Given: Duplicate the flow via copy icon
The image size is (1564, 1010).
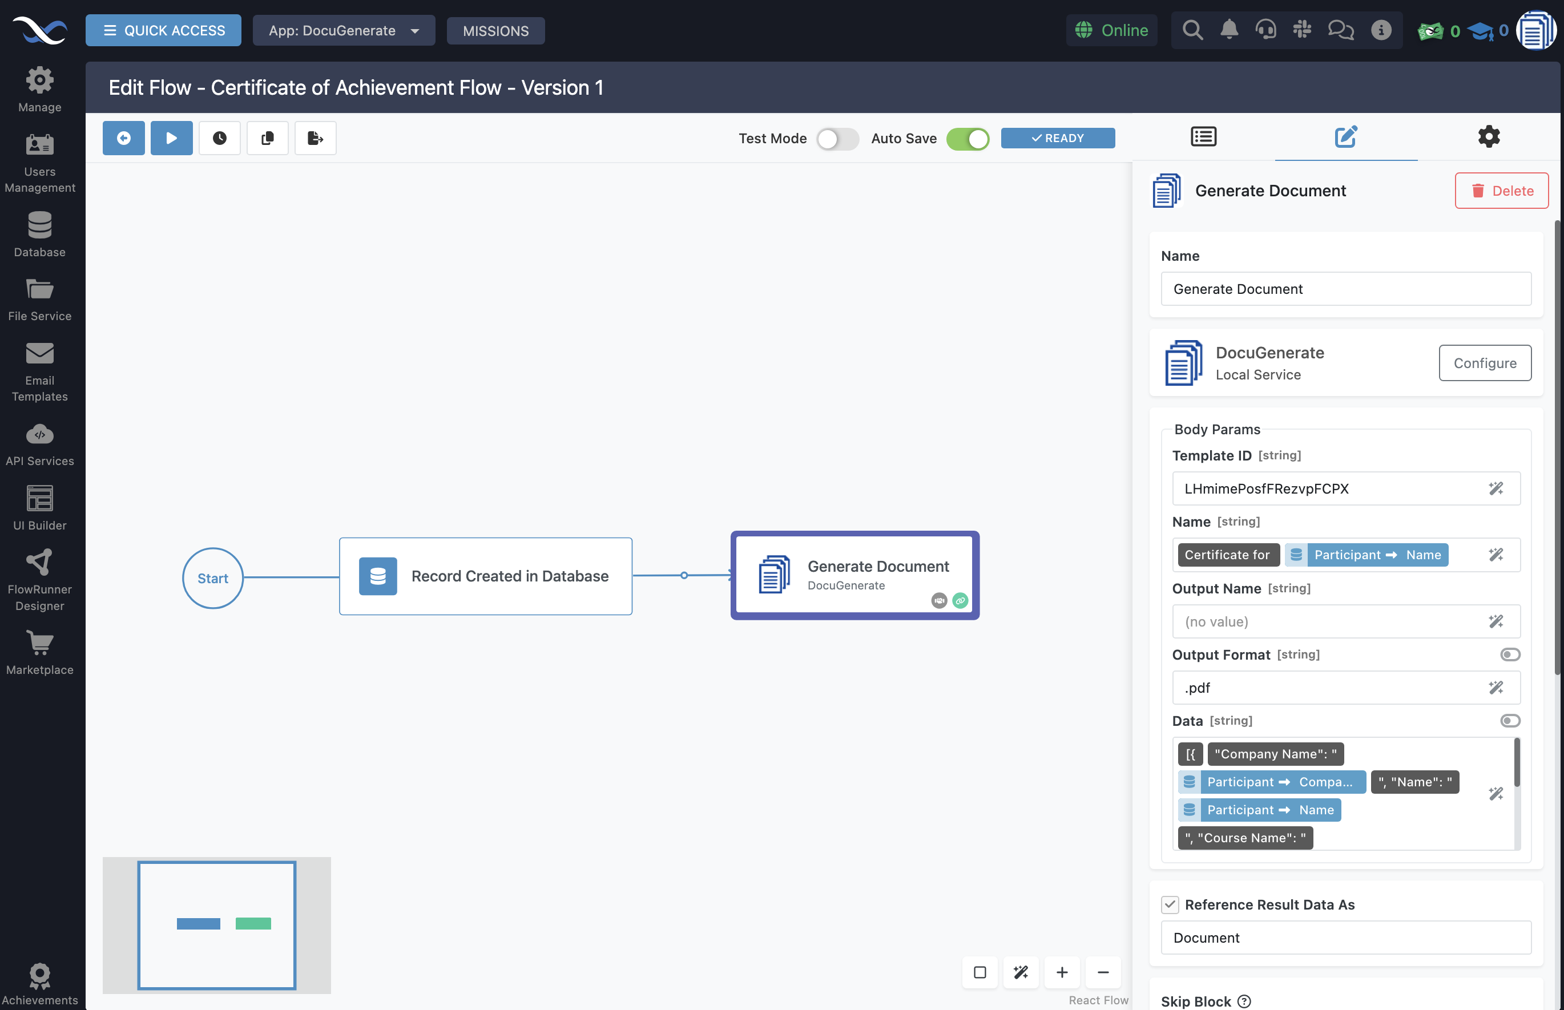Looking at the screenshot, I should click(267, 138).
